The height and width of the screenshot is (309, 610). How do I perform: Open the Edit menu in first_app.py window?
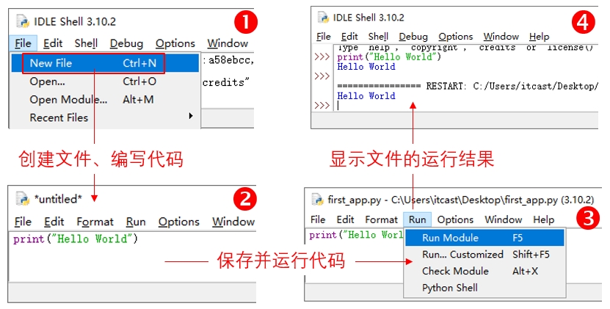coord(346,219)
